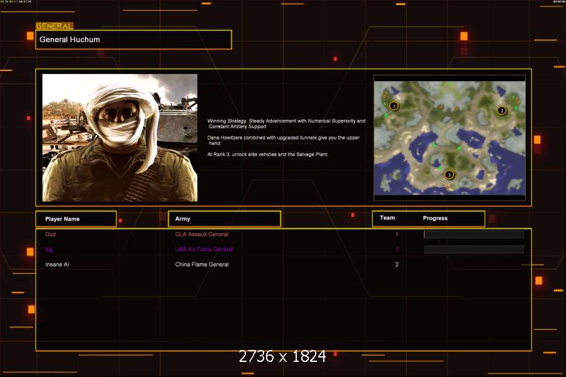Click the Team column header

(387, 218)
